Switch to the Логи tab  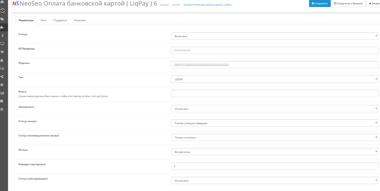44,20
